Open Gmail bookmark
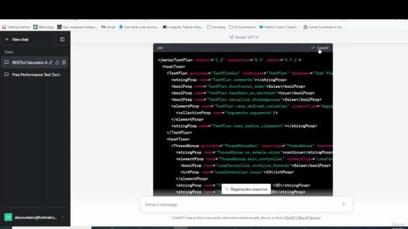The image size is (408, 229). click(108, 27)
